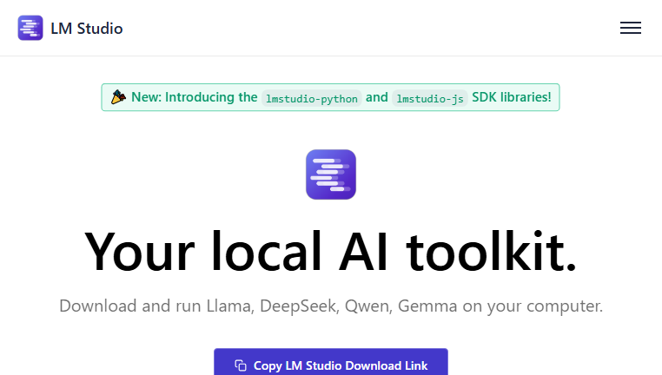This screenshot has height=375, width=662.
Task: Click 'New: Introducing the' banner text
Action: pos(195,97)
